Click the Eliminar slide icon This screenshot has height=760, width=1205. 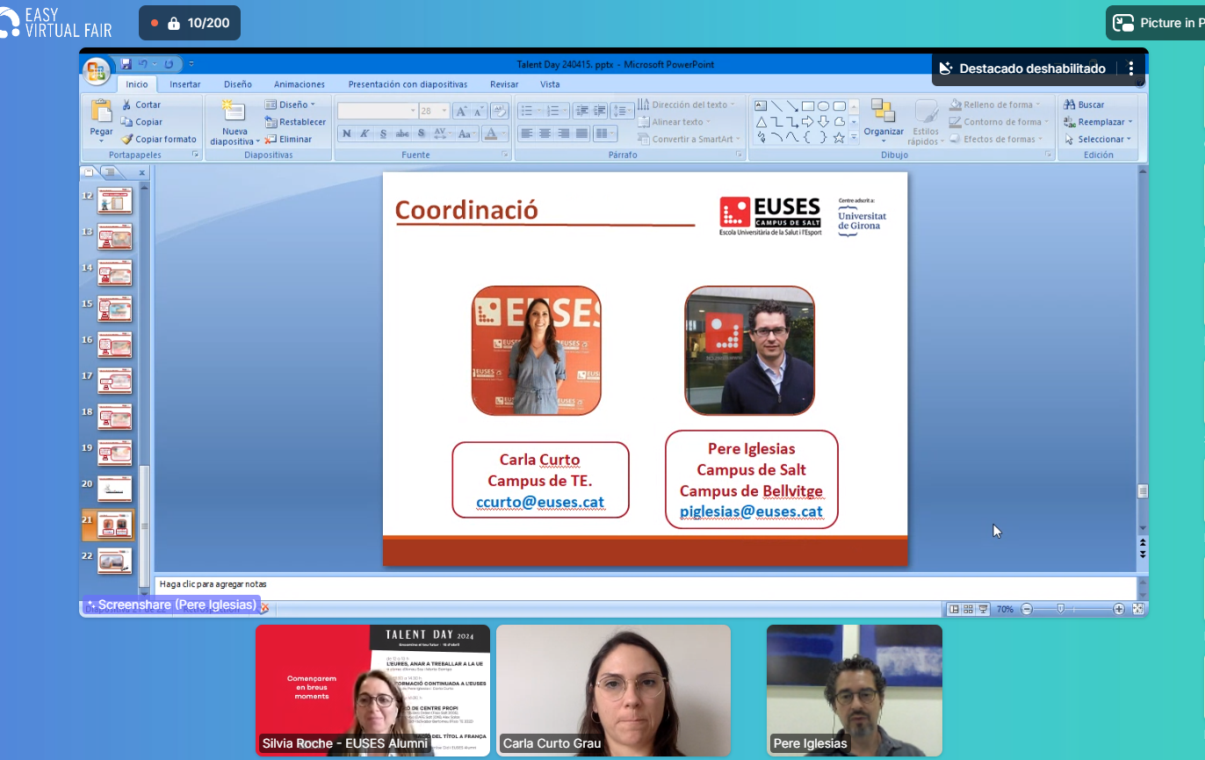coord(271,139)
